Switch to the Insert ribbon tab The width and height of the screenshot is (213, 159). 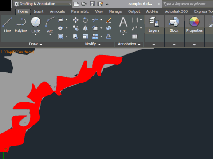tap(39, 11)
